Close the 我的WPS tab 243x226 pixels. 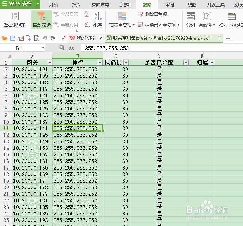point(101,38)
